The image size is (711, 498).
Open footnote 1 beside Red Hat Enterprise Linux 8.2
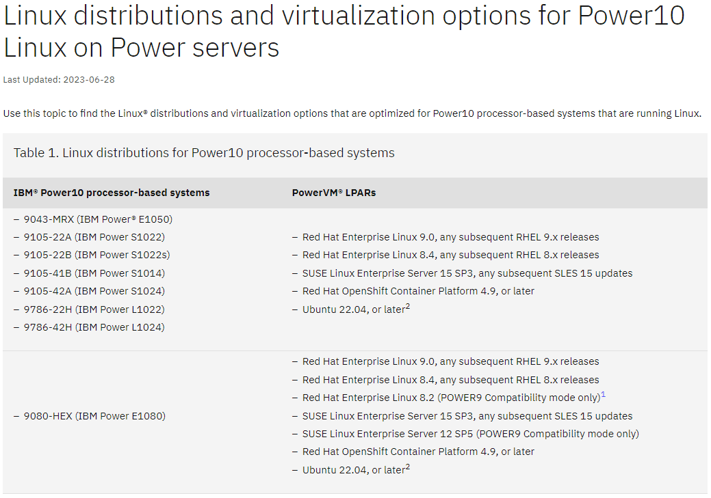(604, 395)
